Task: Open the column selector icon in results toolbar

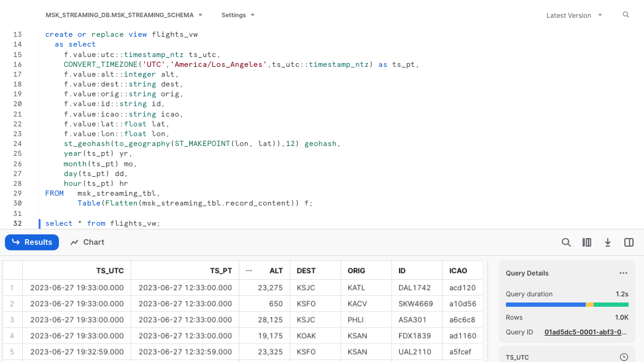Action: [x=587, y=242]
